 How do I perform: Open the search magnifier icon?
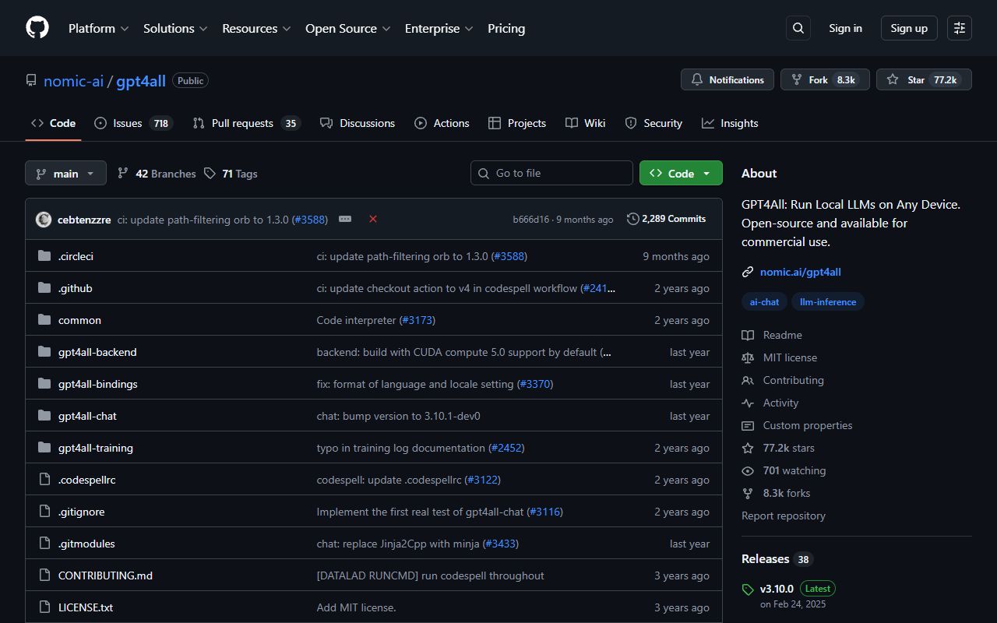(798, 28)
